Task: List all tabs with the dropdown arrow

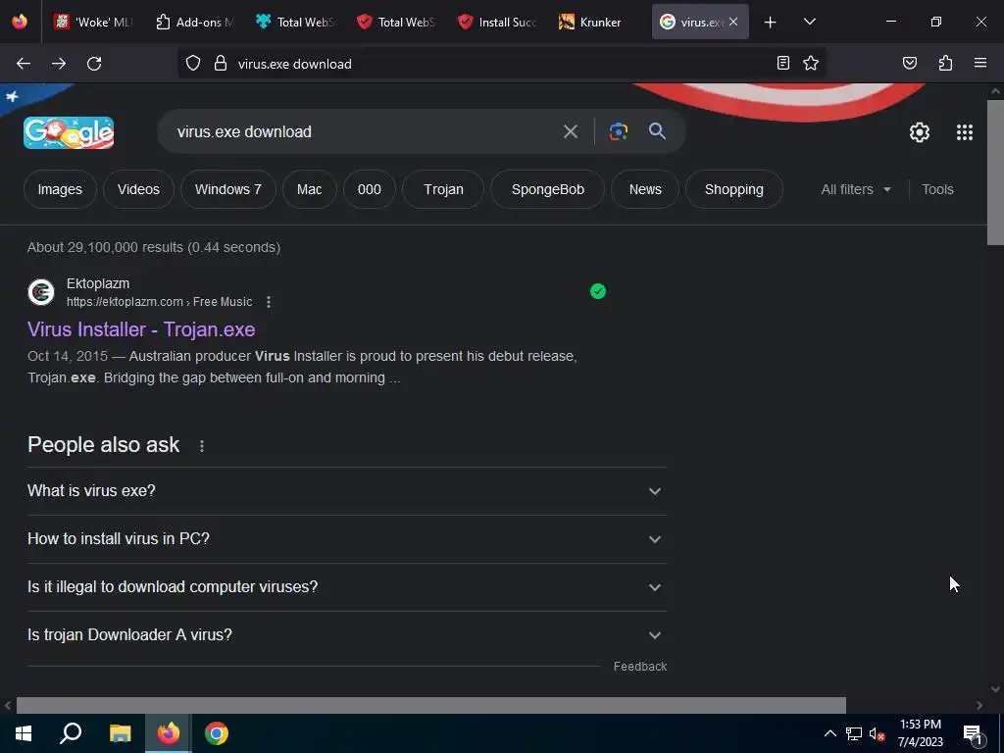Action: [x=809, y=22]
